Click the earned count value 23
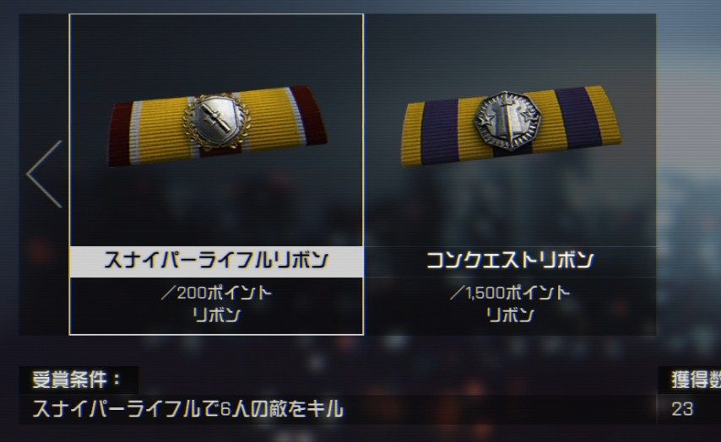 point(682,409)
